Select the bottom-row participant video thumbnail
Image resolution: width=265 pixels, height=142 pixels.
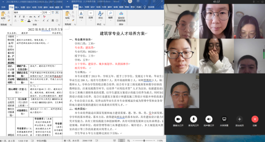click(182, 91)
